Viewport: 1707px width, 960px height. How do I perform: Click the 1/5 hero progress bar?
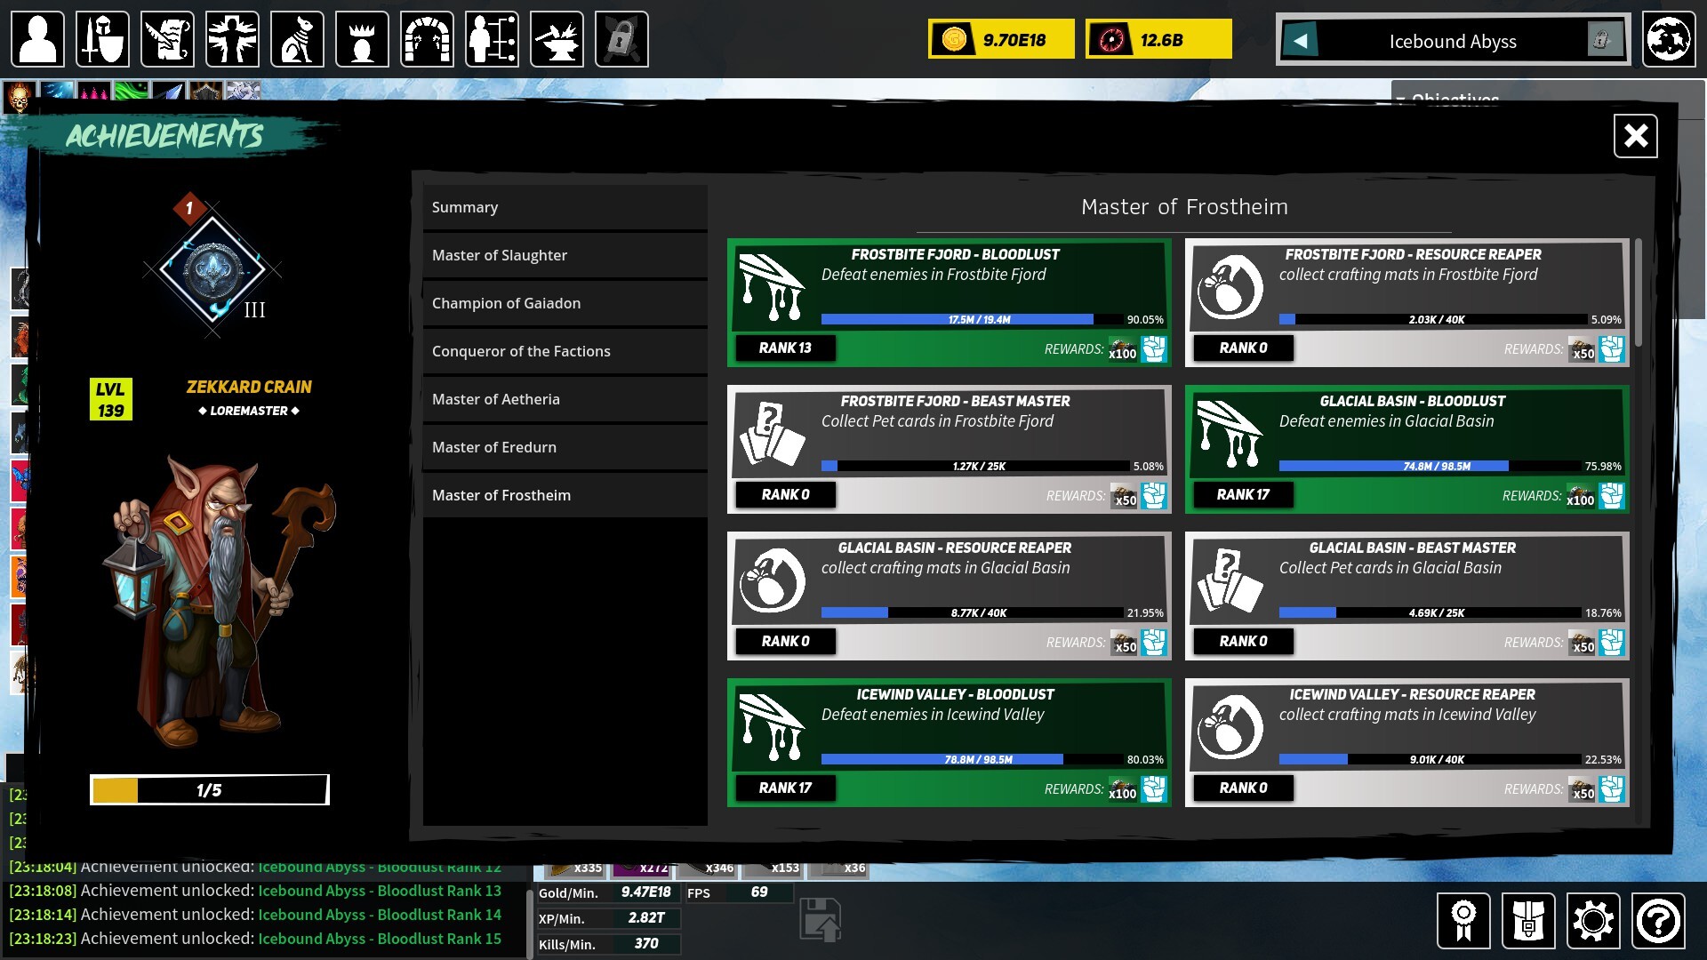coord(210,789)
